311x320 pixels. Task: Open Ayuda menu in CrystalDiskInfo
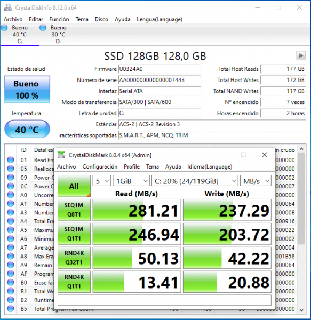coord(123,19)
